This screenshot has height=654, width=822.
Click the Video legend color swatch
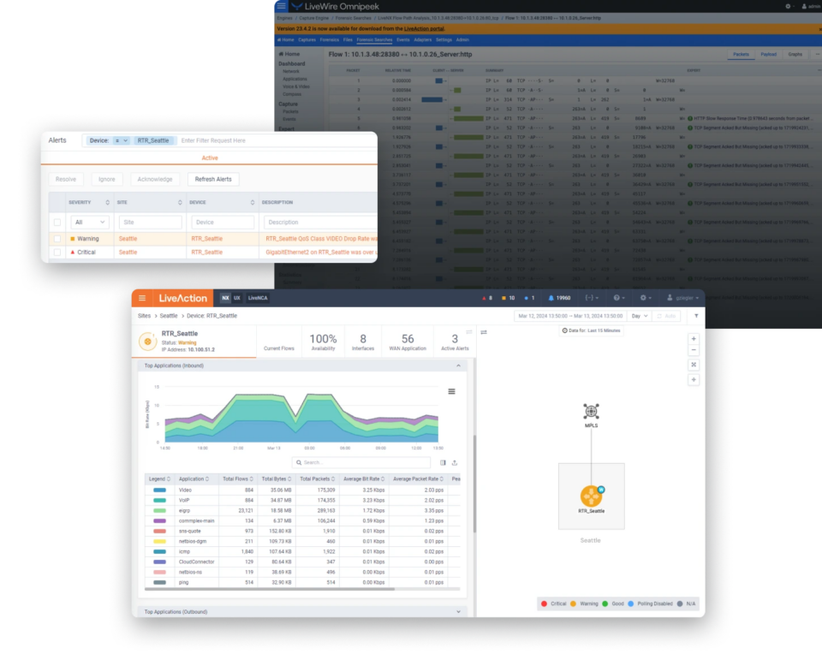click(x=159, y=490)
